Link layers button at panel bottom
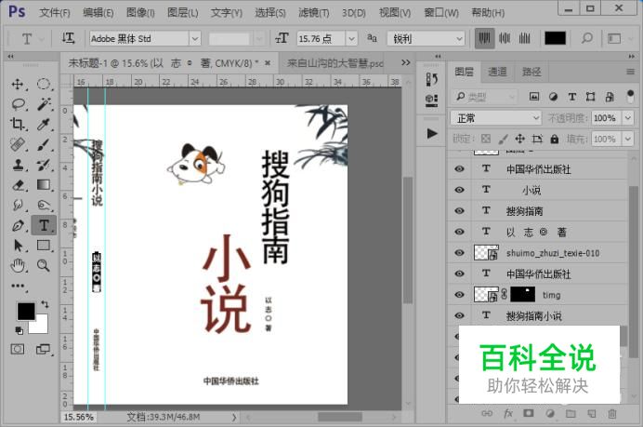This screenshot has height=427, width=643. point(487,413)
